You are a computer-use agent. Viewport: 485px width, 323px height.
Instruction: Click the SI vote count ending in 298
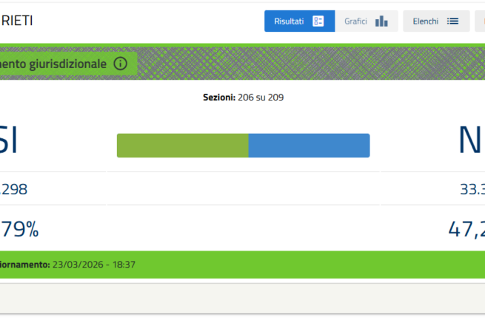tap(13, 189)
